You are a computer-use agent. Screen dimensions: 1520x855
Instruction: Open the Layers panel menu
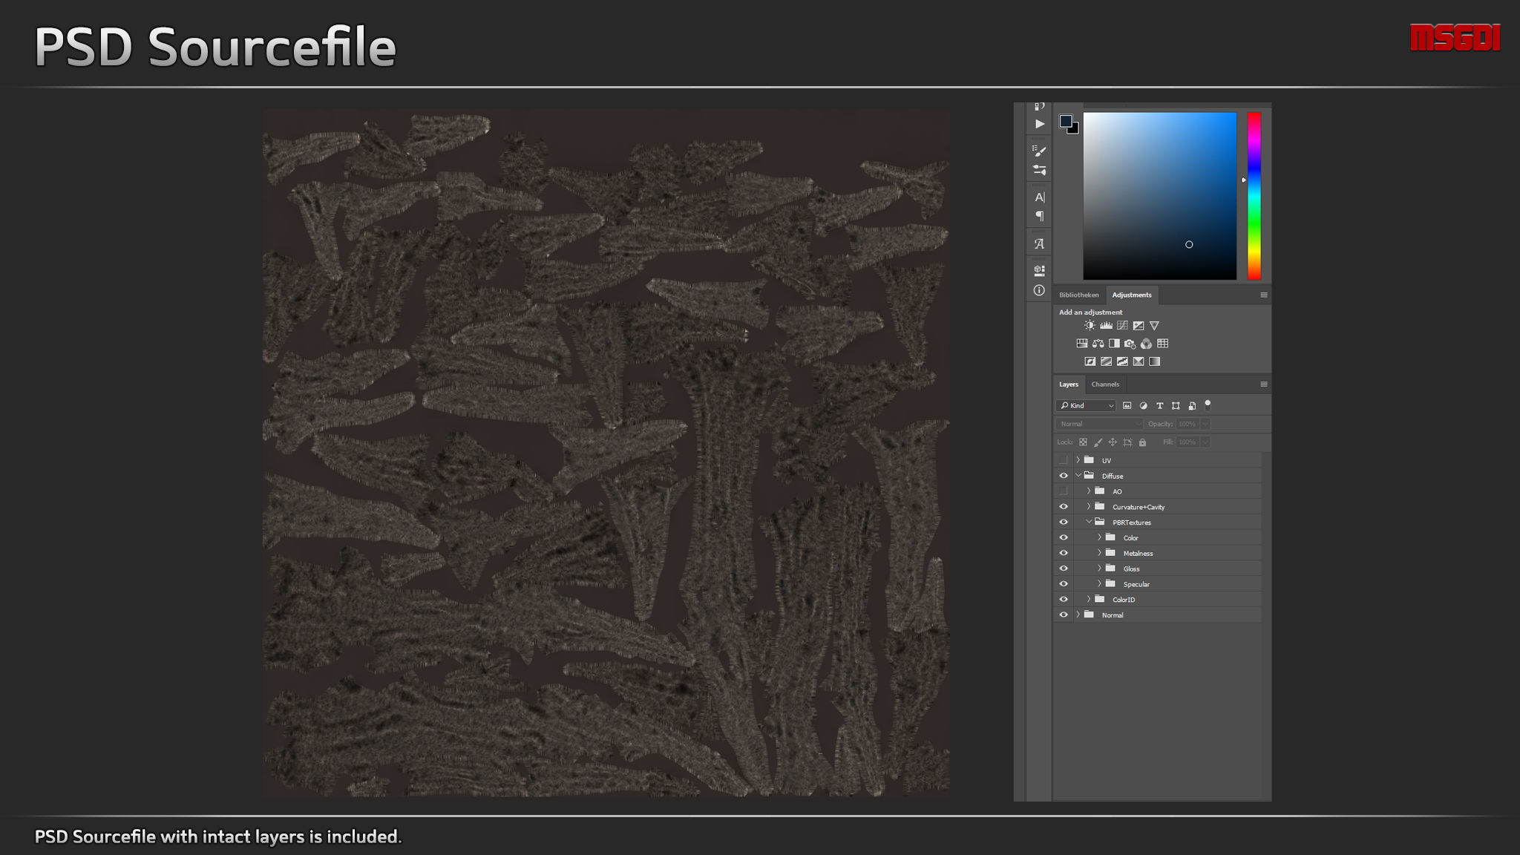[1263, 384]
